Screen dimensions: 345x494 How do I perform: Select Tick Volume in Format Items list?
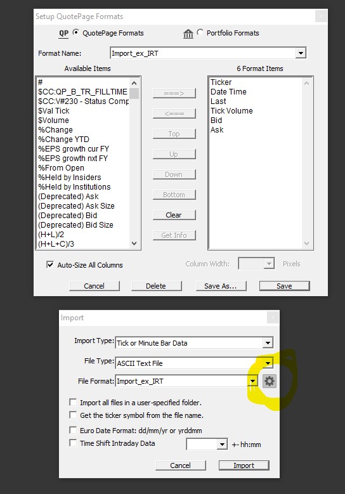[x=231, y=111]
